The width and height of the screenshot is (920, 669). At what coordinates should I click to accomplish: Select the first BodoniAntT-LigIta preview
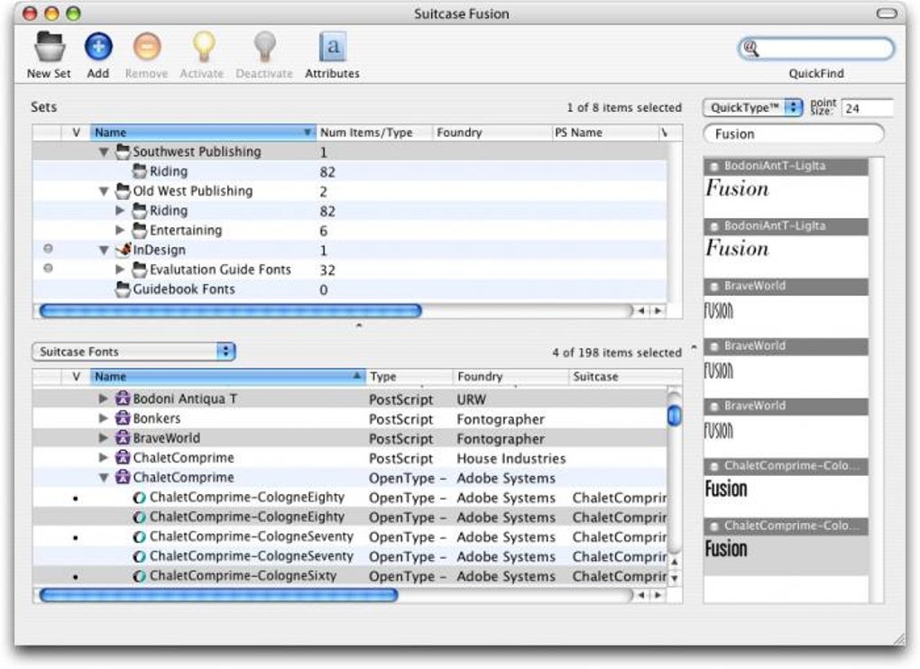[787, 188]
